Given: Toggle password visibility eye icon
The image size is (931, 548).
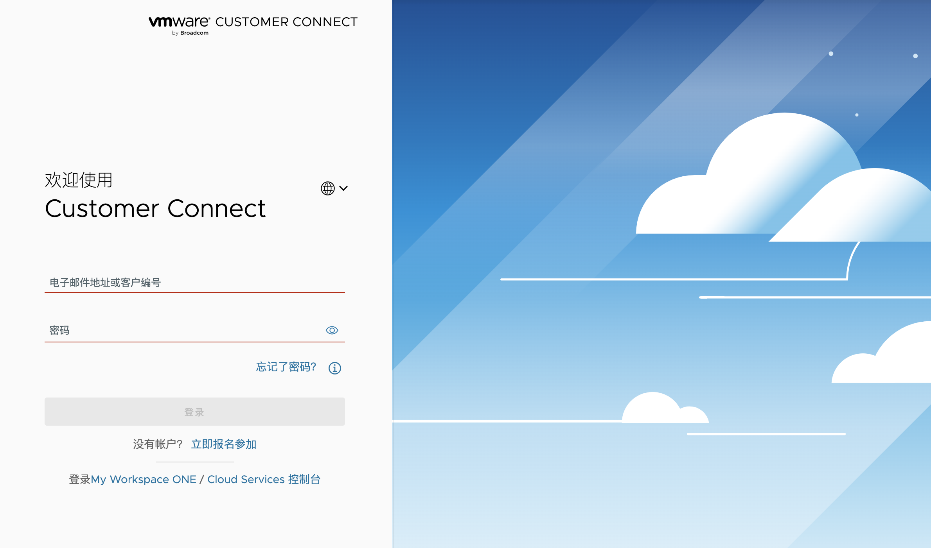Looking at the screenshot, I should [x=332, y=330].
